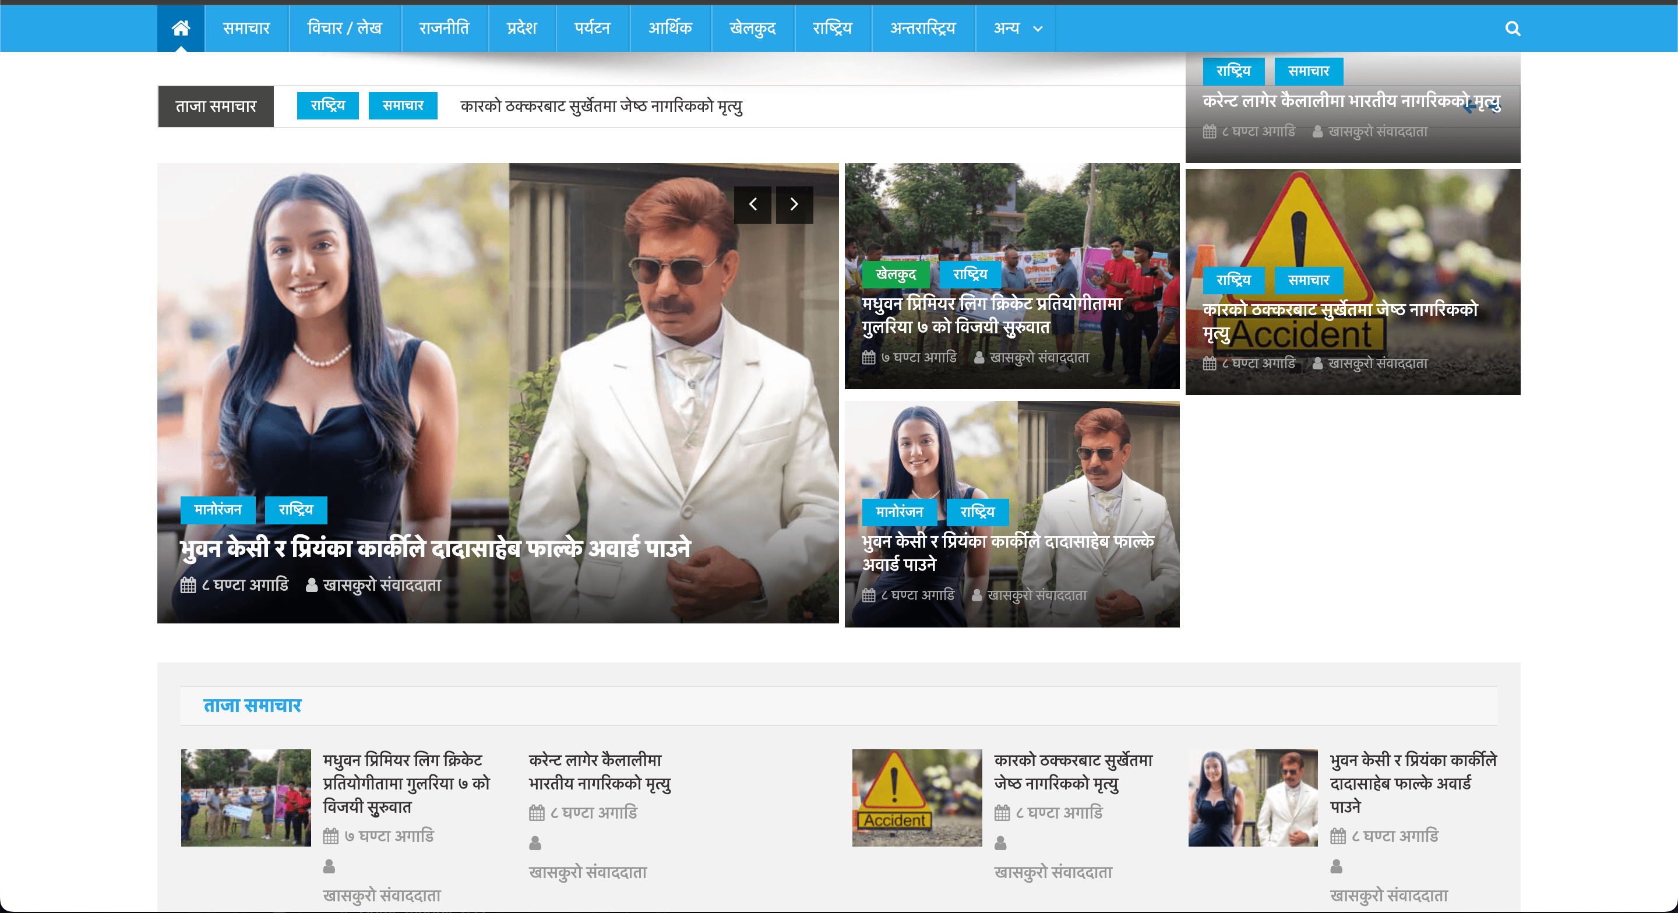Click author icon under मधुवन प्रिमियर list item
Image resolution: width=1678 pixels, height=913 pixels.
[x=329, y=866]
